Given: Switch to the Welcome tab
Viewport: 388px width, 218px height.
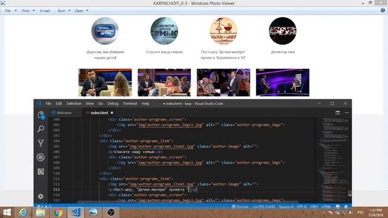Looking at the screenshot, I should pyautogui.click(x=64, y=113).
